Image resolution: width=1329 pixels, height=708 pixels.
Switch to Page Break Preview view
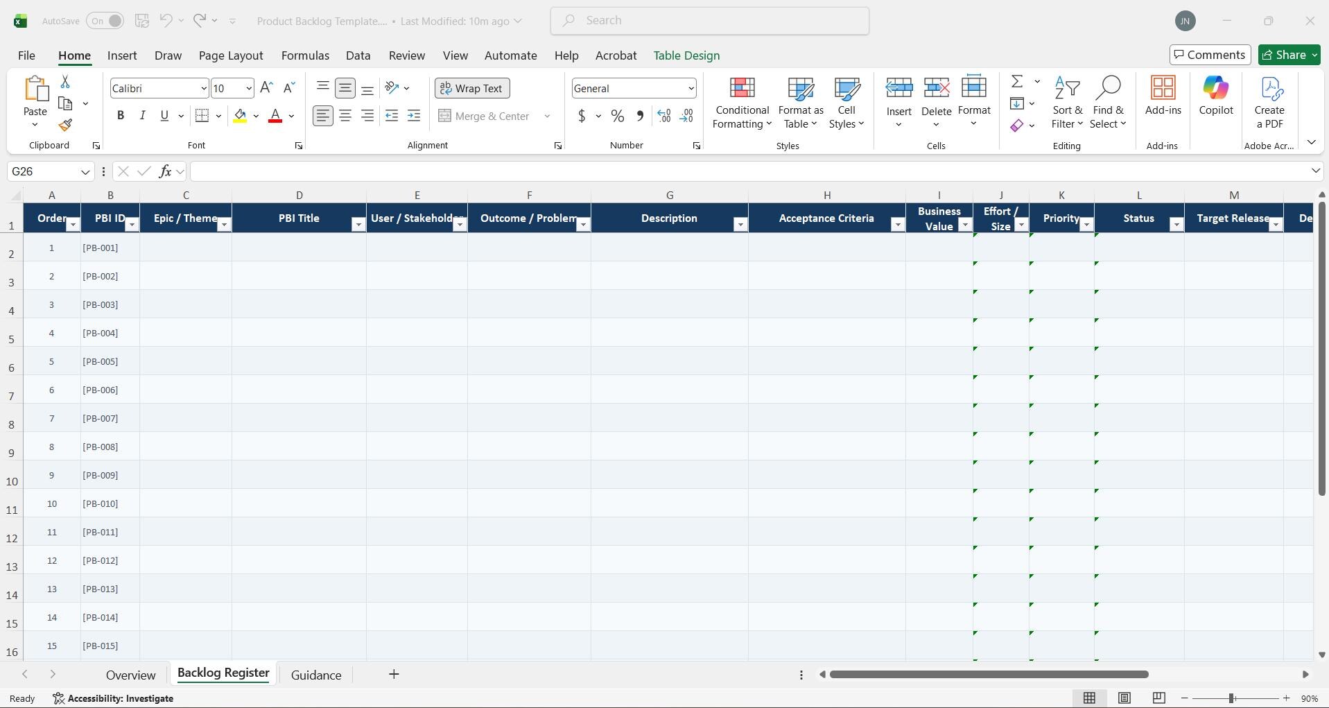1158,698
